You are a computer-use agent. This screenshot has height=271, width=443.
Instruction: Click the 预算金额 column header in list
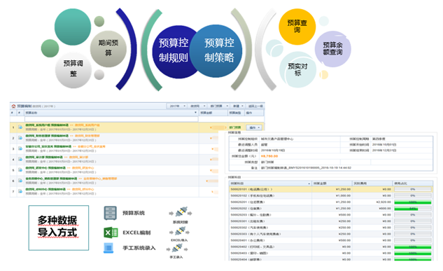pyautogui.click(x=213, y=113)
